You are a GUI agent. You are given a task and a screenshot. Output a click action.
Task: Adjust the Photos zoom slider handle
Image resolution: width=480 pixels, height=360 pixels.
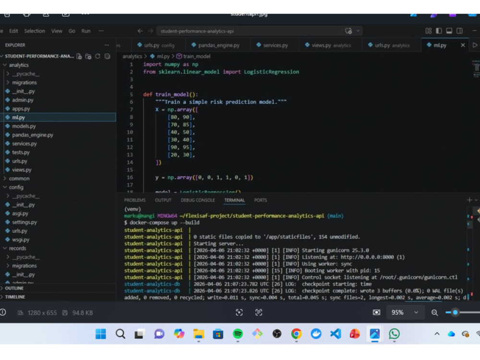coord(455,312)
